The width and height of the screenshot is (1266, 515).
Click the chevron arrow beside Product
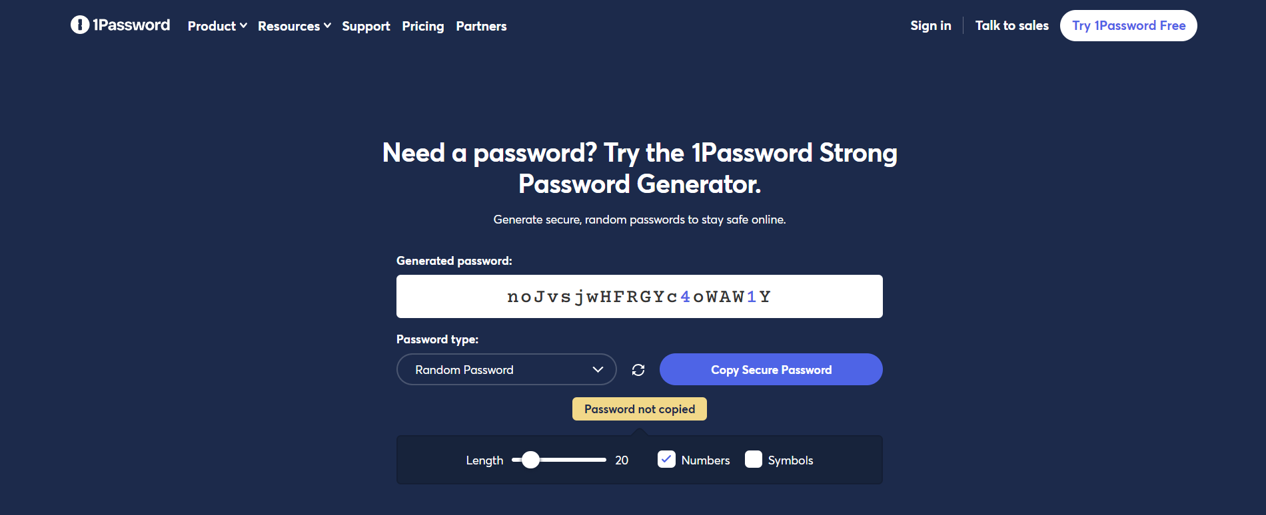[x=243, y=26]
